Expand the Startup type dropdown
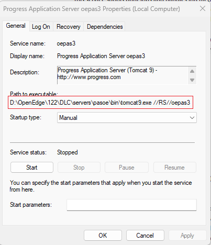Screen dimensions: 211x245 click(x=127, y=118)
